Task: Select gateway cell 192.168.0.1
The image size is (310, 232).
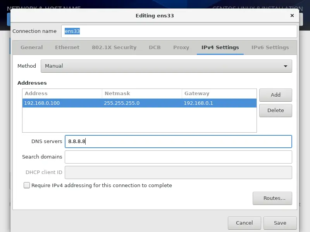Action: point(219,103)
